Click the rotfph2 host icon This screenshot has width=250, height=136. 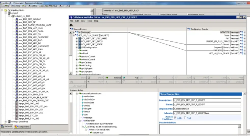coord(10,13)
